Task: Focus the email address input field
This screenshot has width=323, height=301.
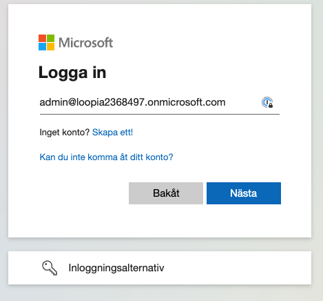Action: click(160, 102)
